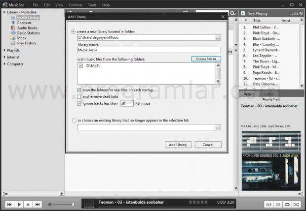306x211 pixels.
Task: Open Audio Books in the sidebar
Action: [x=26, y=28]
